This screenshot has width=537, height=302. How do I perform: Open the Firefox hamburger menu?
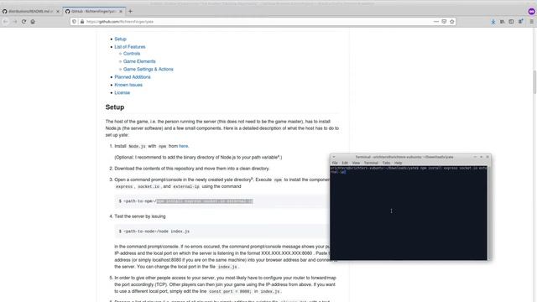(x=531, y=22)
